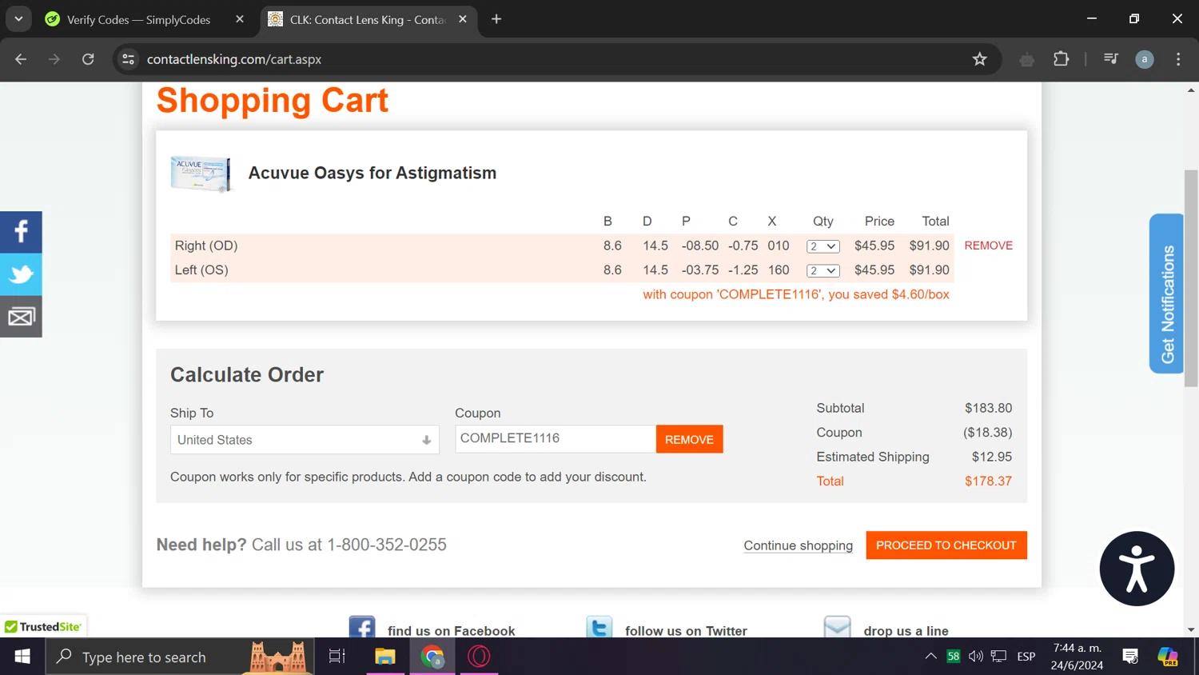Share cart via the Facebook sidebar icon

pos(21,232)
